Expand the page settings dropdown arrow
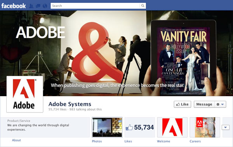 pos(223,104)
